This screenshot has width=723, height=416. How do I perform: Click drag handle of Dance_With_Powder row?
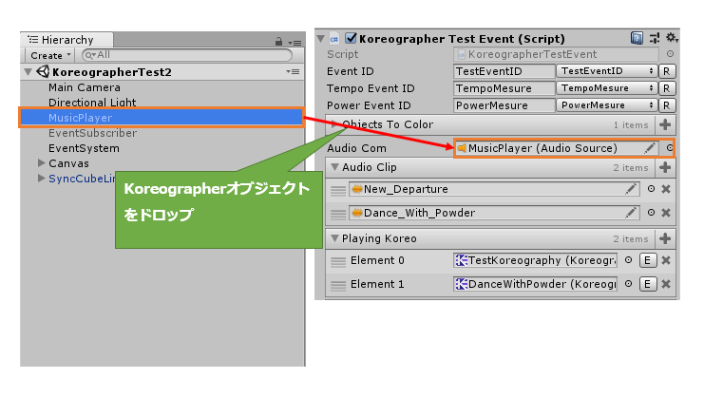[x=338, y=213]
